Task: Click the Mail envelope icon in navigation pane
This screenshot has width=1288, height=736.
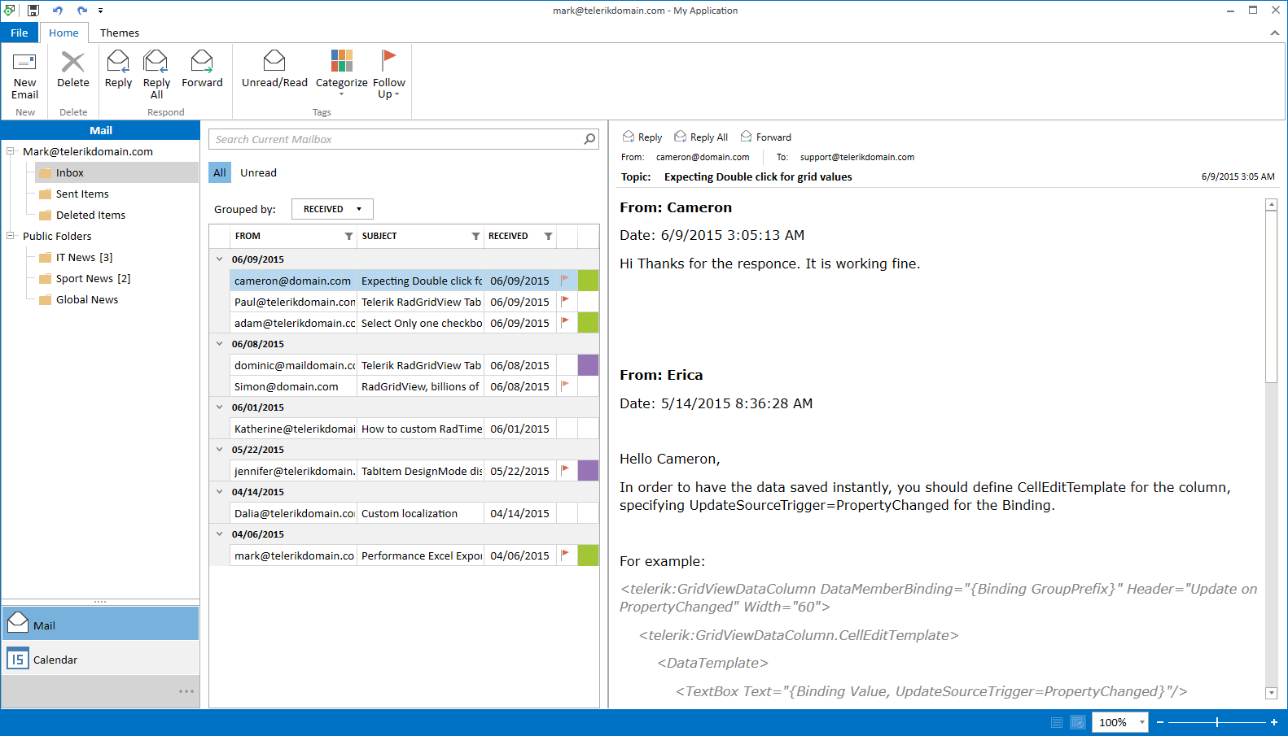Action: pos(18,623)
